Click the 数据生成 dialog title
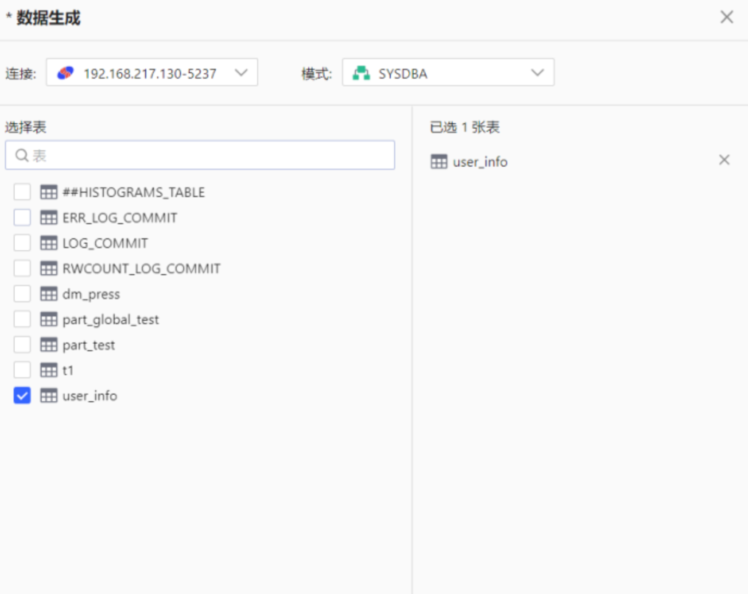Image resolution: width=748 pixels, height=594 pixels. [x=48, y=18]
